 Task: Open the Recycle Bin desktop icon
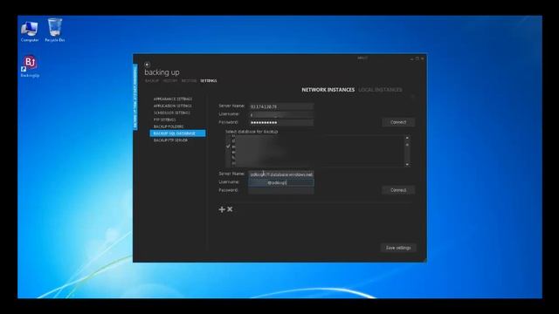55,31
